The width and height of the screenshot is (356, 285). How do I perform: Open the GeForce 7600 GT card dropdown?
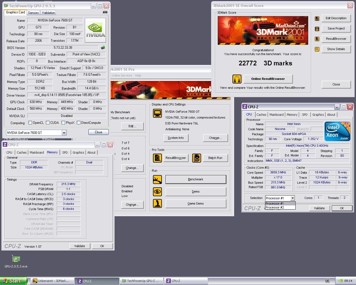pyautogui.click(x=64, y=133)
